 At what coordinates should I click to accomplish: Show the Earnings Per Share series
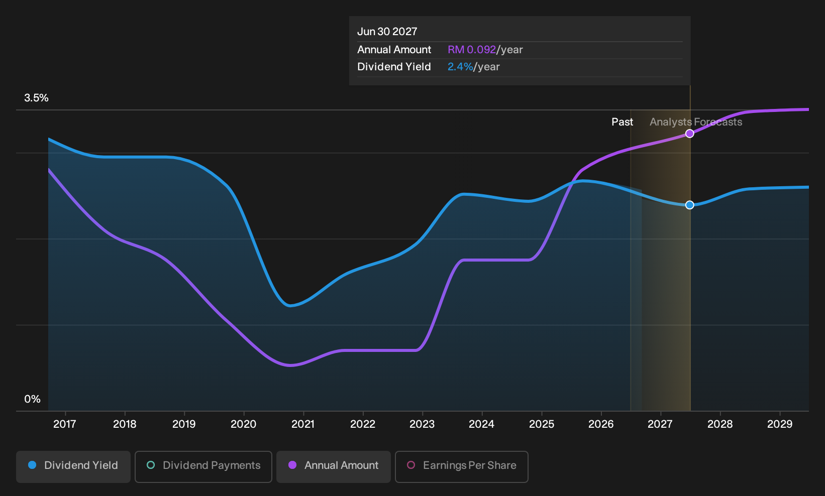[462, 467]
